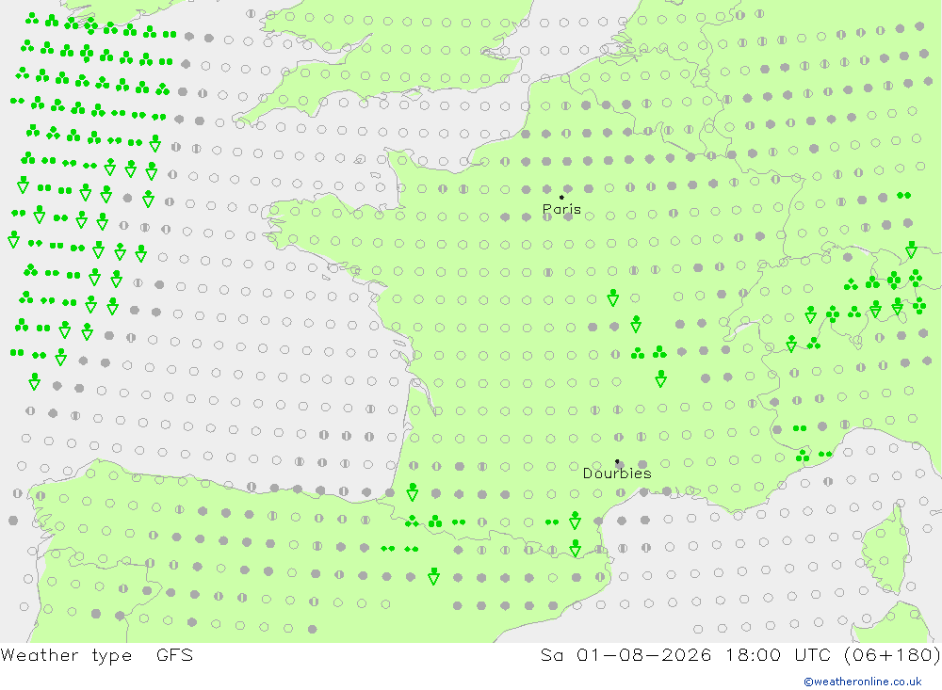
Task: Click the black dot marker above Paris
Action: (561, 197)
